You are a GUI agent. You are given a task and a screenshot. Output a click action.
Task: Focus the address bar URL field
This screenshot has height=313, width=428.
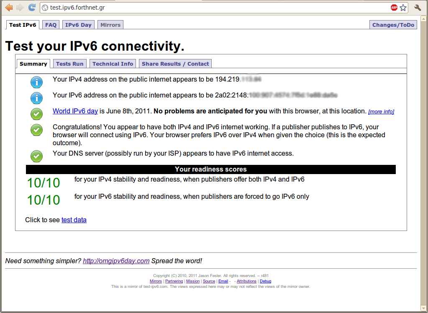coord(209,8)
